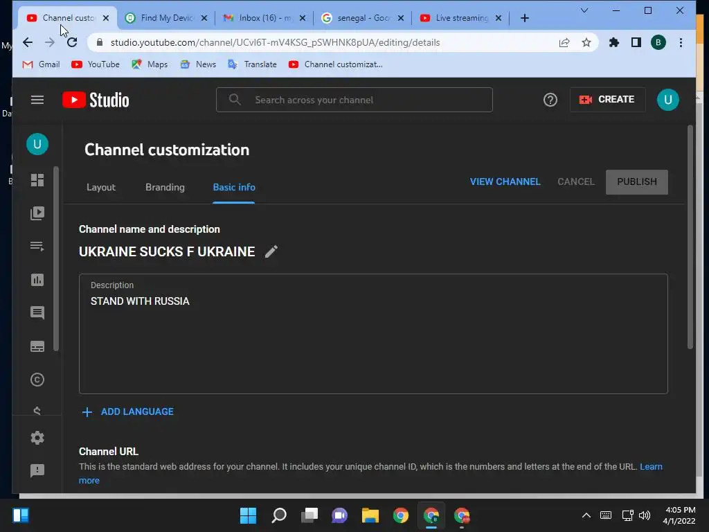Open File Explorer from taskbar

point(370,515)
